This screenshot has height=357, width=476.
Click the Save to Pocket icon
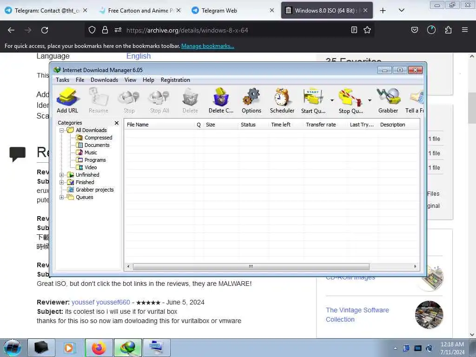point(415,30)
